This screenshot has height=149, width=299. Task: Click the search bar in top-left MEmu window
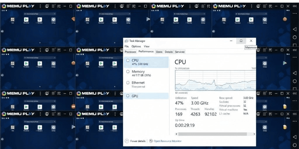pyautogui.click(x=40, y=14)
